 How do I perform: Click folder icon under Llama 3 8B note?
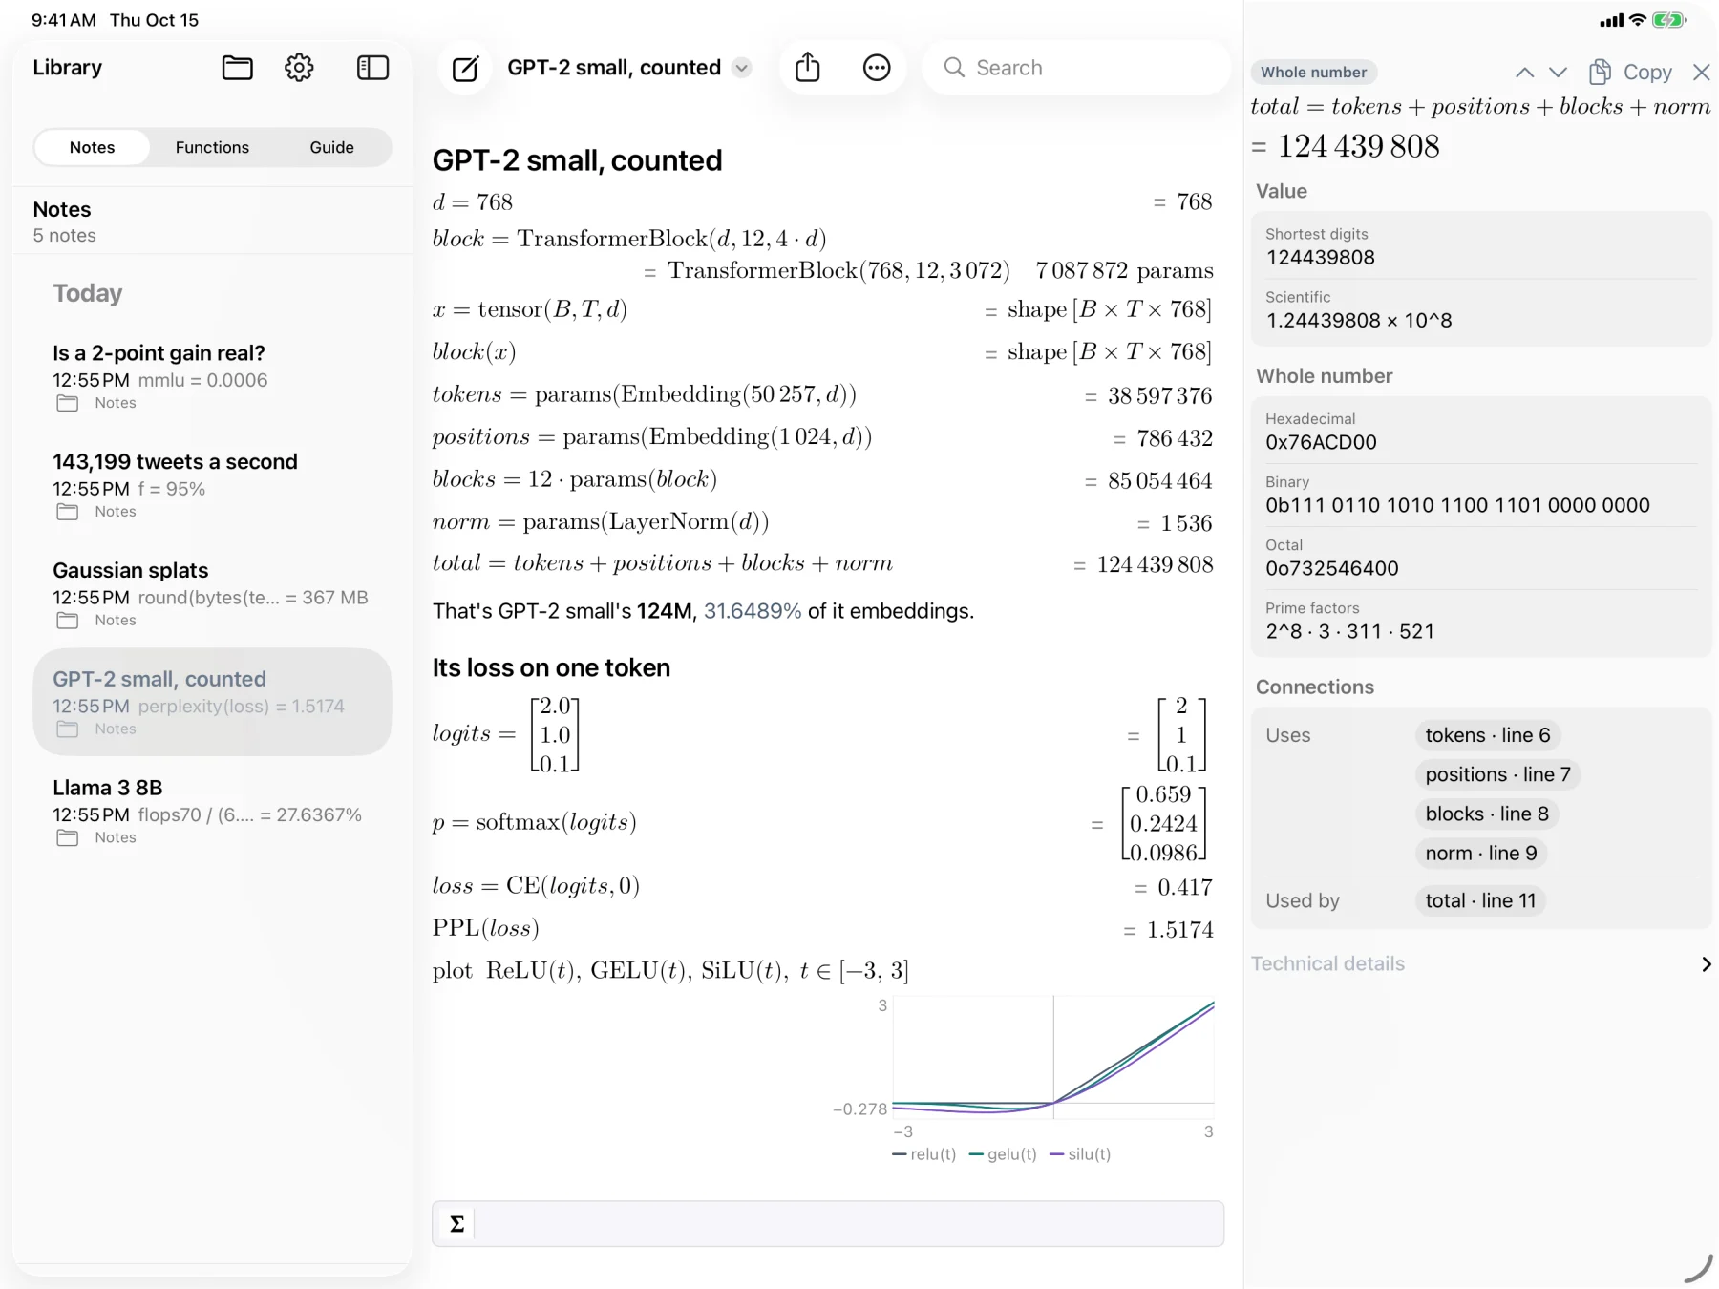click(67, 837)
